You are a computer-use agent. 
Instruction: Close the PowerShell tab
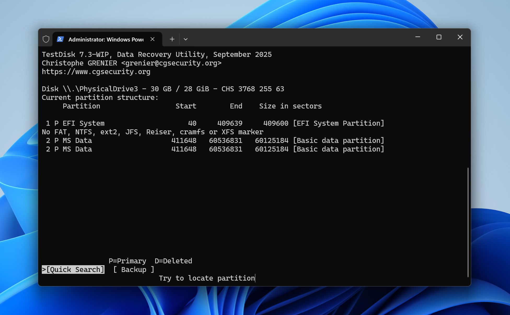coord(153,39)
